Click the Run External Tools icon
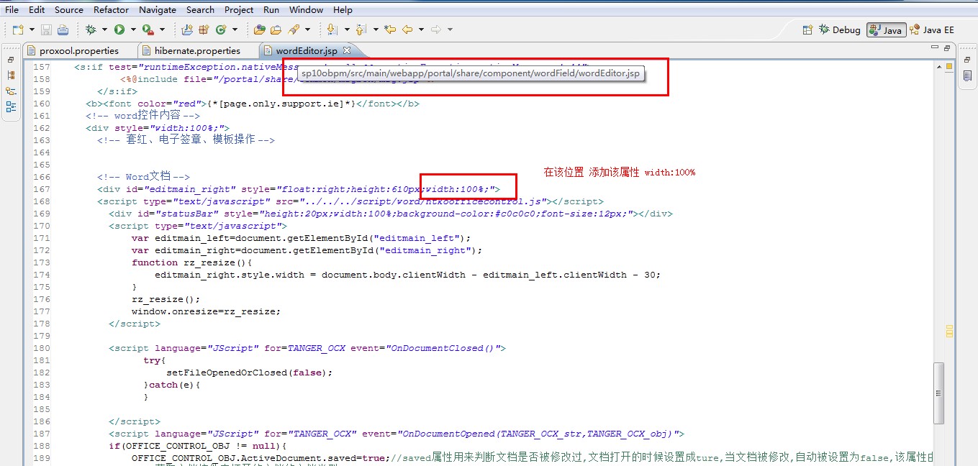The height and width of the screenshot is (466, 978). coord(148,29)
